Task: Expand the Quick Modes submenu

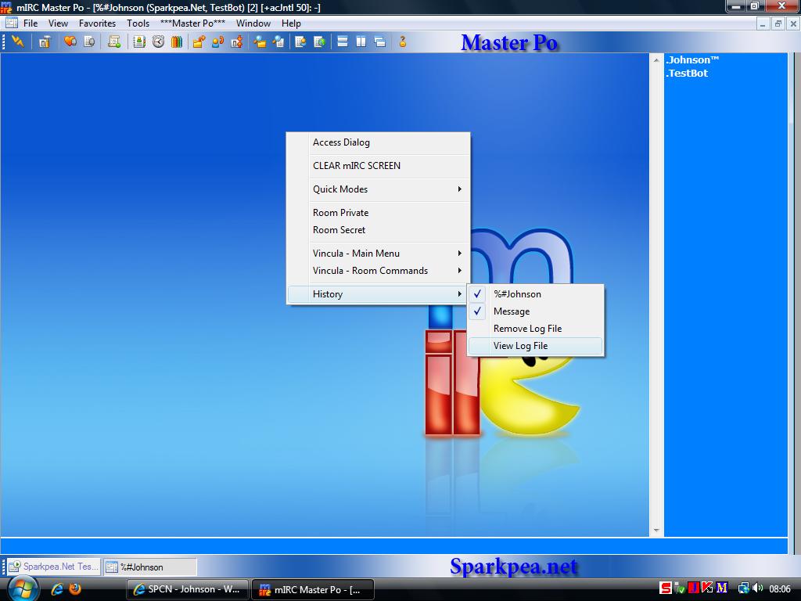Action: 378,189
